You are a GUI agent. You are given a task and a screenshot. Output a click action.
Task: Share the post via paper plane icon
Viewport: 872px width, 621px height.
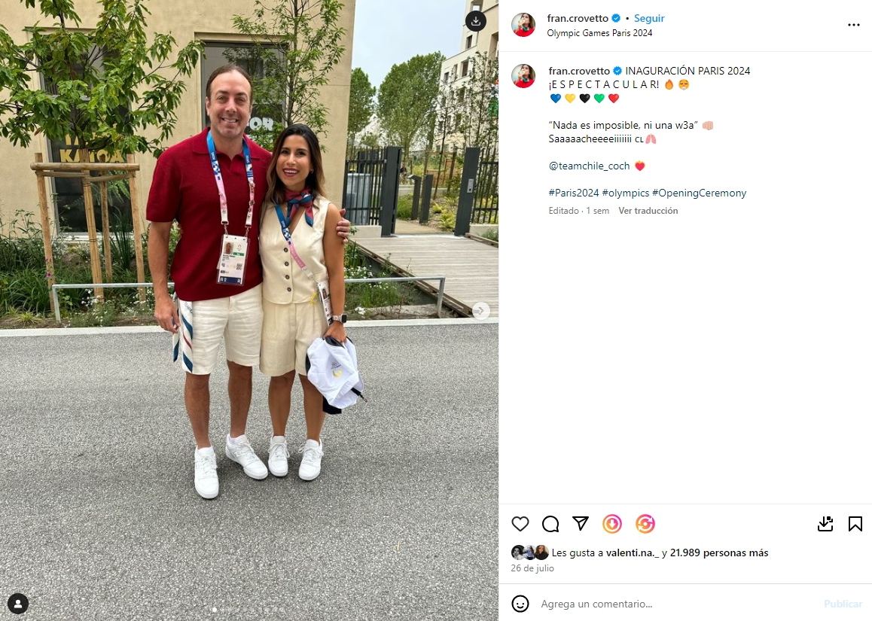tap(581, 523)
